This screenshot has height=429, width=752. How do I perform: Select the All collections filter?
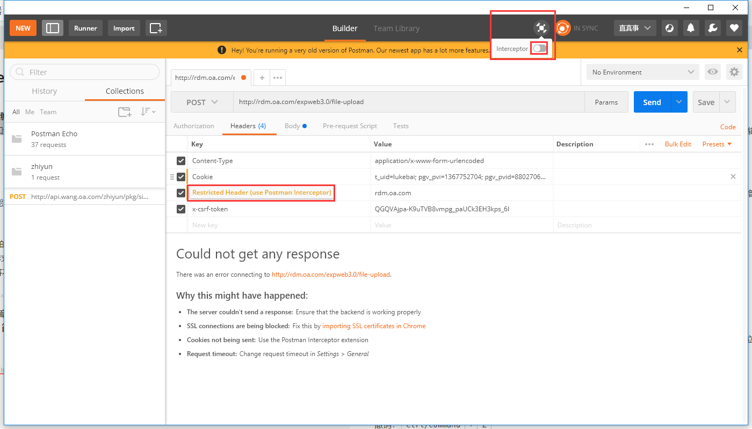click(x=16, y=112)
